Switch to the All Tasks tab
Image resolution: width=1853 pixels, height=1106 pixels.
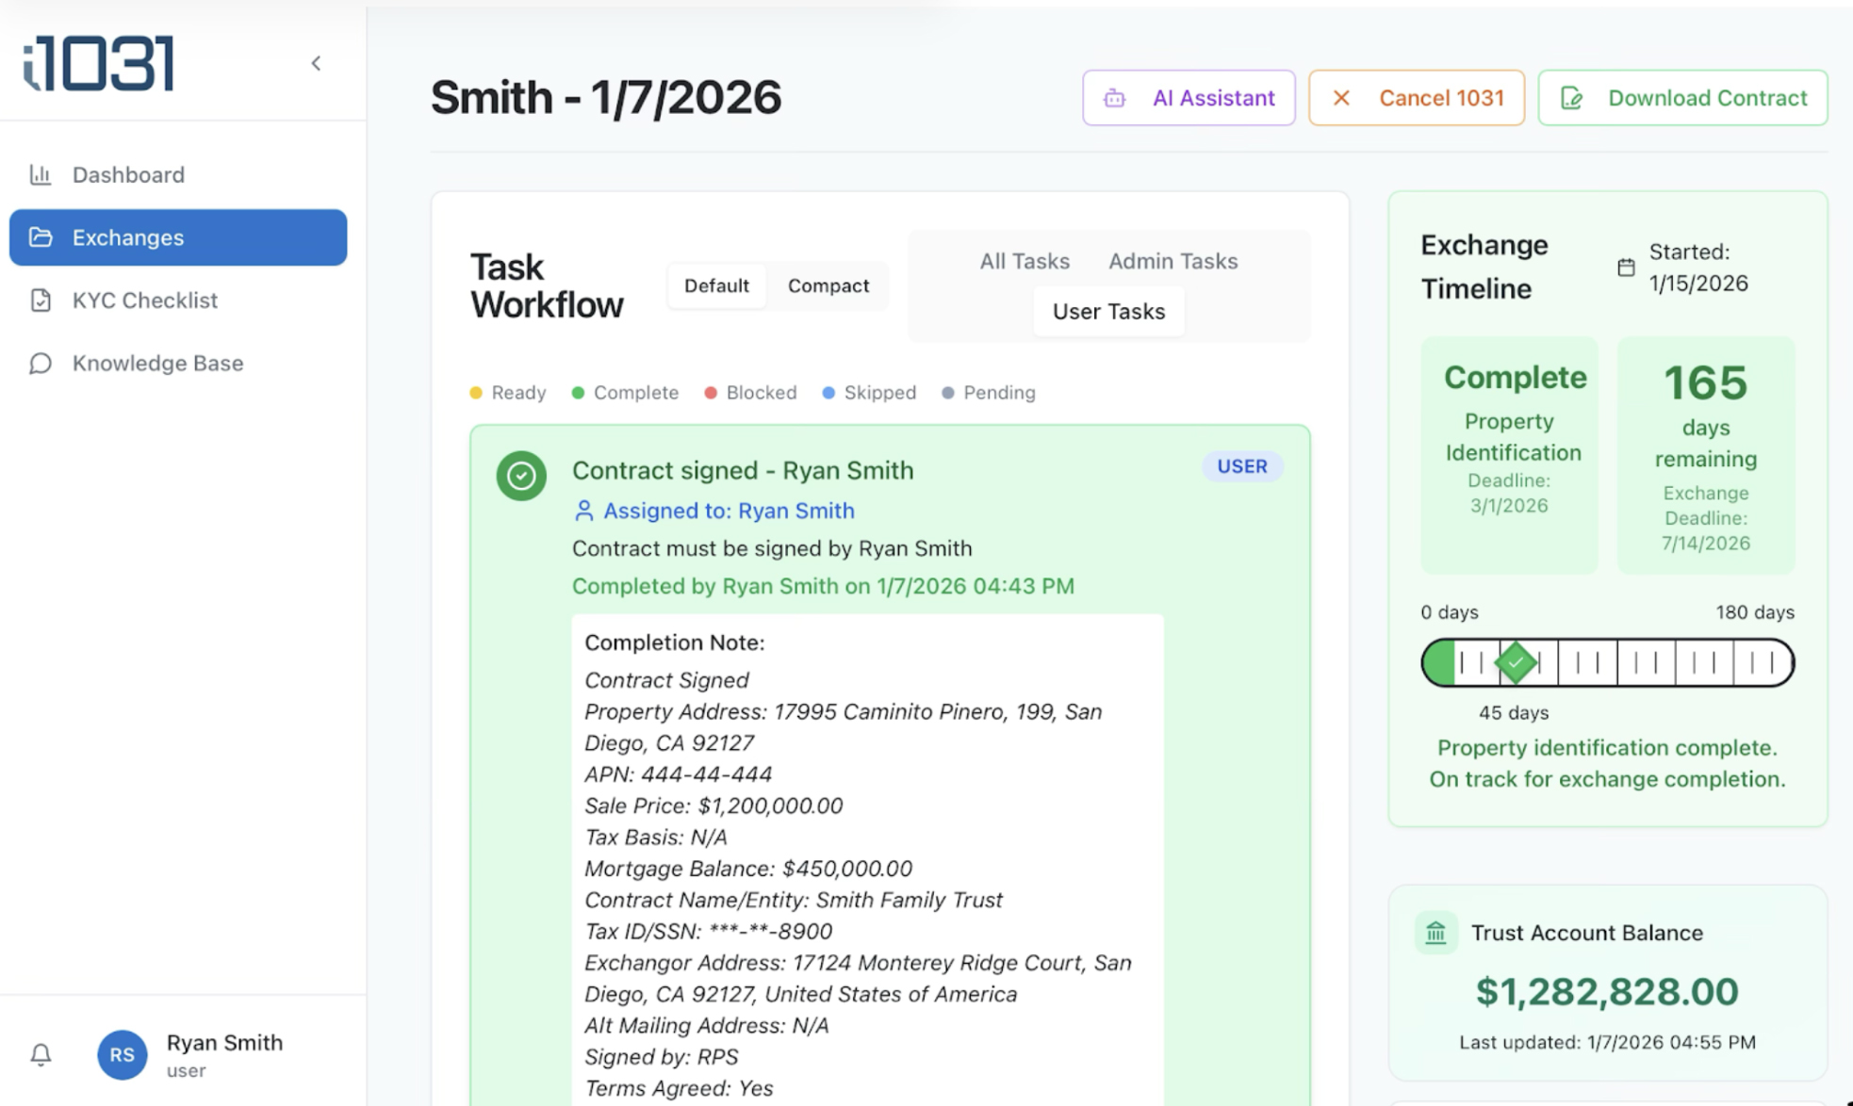point(1024,261)
